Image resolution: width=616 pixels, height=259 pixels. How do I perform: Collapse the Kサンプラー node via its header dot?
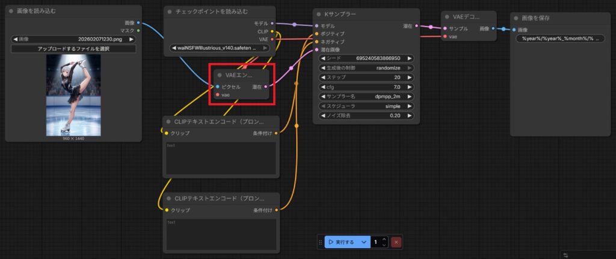tap(319, 13)
